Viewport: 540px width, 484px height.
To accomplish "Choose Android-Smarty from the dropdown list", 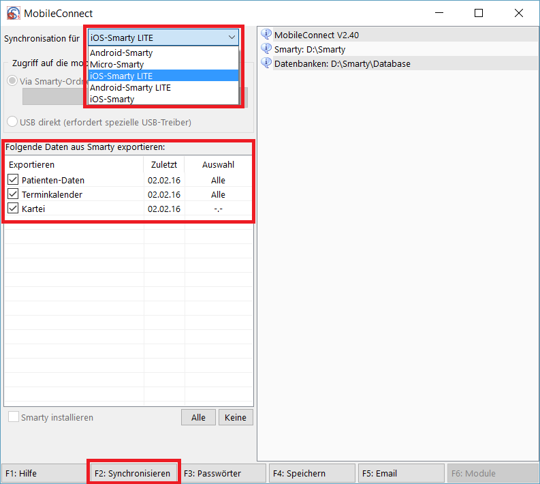I will pos(163,52).
